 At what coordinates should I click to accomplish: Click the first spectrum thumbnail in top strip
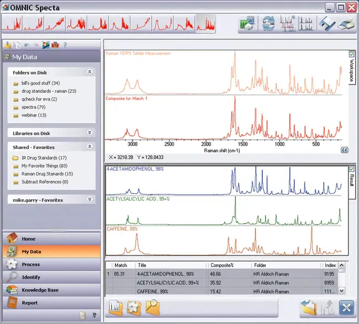12,24
